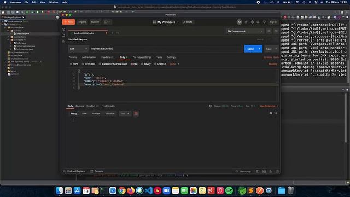Select the Preview response view

96,113
